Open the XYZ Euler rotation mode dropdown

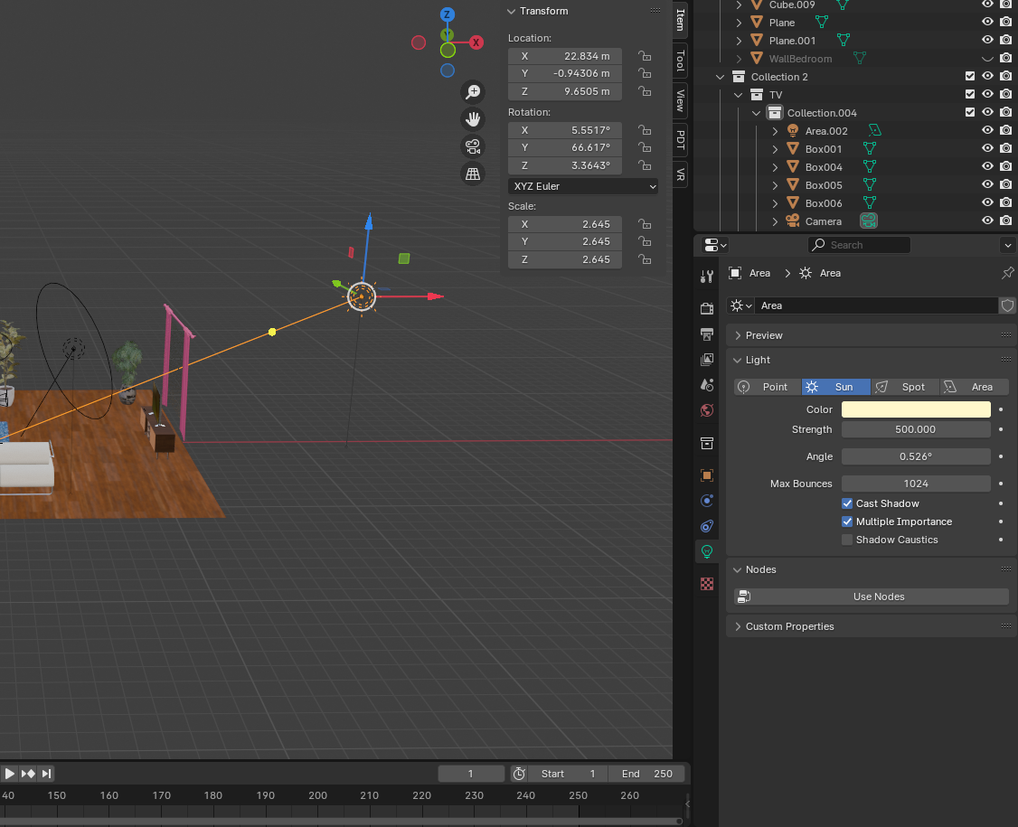pos(583,186)
